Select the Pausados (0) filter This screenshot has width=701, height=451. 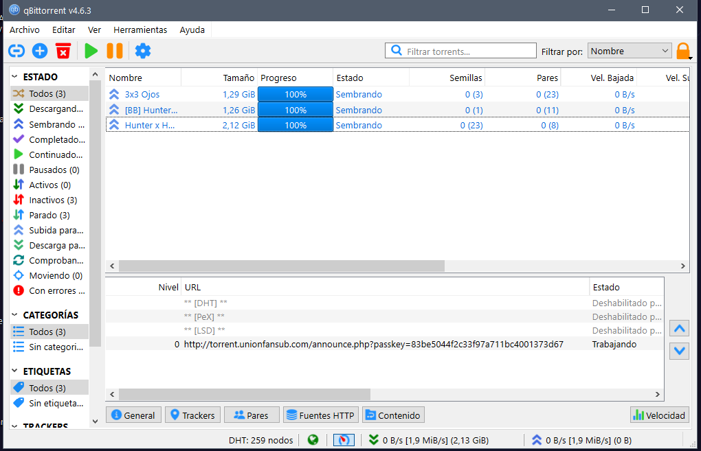tap(49, 170)
